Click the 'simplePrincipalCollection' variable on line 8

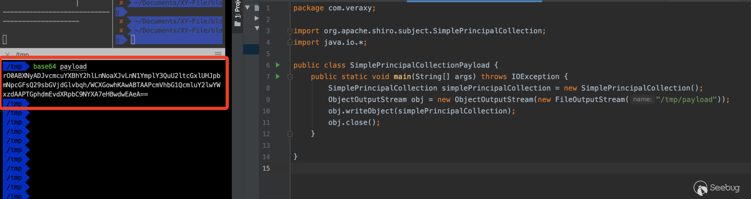pyautogui.click(x=496, y=88)
